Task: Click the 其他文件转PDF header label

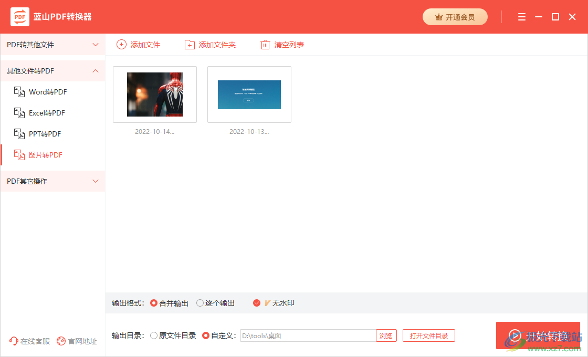Action: coord(30,71)
